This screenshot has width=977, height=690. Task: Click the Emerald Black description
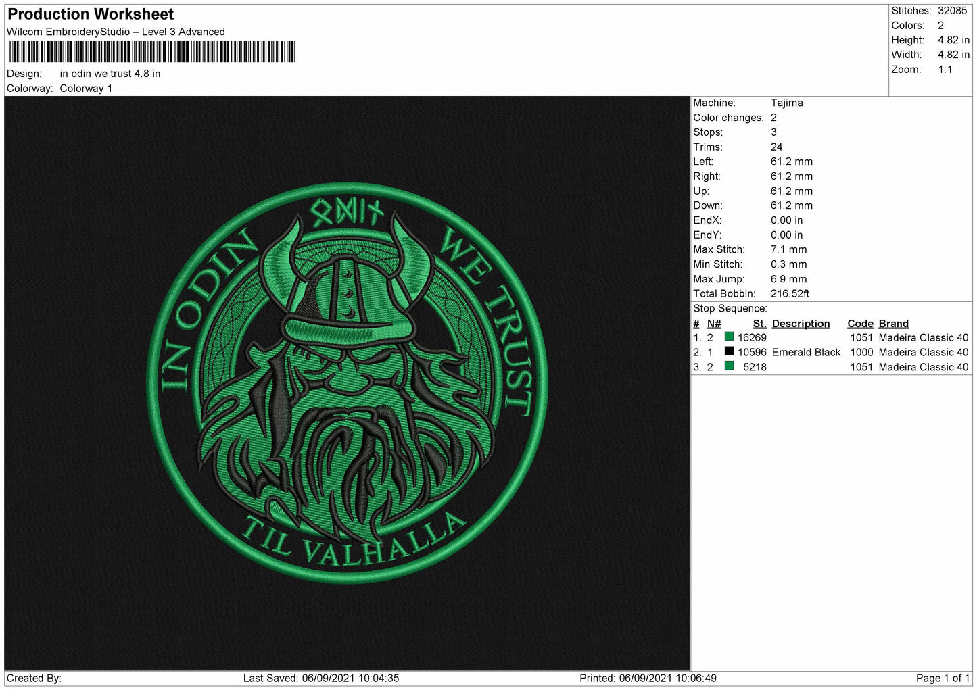point(806,353)
